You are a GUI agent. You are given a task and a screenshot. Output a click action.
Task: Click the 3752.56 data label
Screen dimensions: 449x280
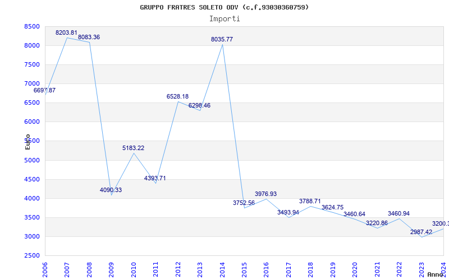click(x=244, y=203)
